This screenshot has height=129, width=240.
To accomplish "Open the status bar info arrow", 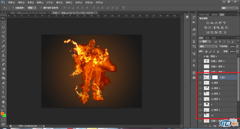I will point(44,126).
